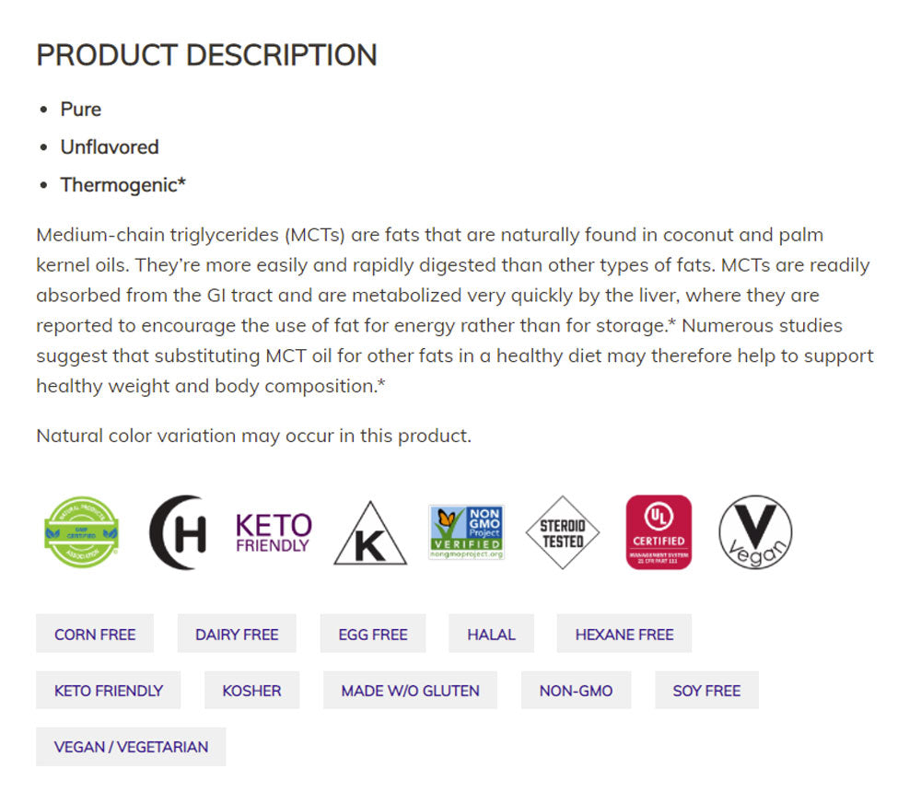Click the Kosher triangle K icon
The height and width of the screenshot is (804, 921).
tap(369, 534)
